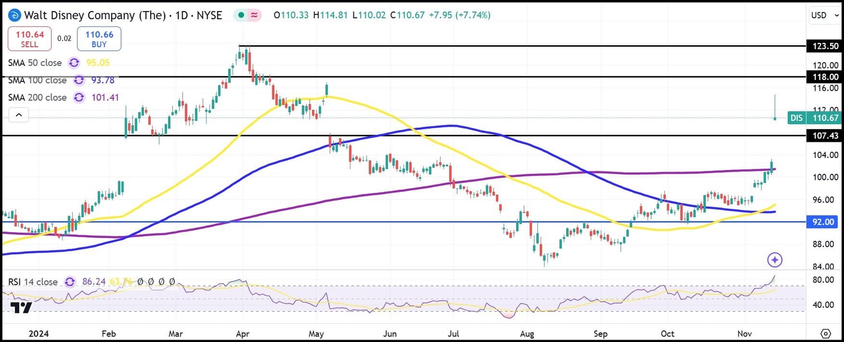
Task: Click the pink approximate-data indicator icon
Action: click(254, 15)
